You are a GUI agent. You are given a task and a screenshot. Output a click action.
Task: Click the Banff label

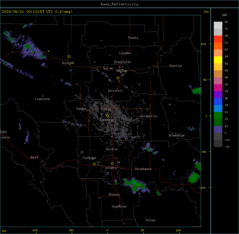point(34,158)
